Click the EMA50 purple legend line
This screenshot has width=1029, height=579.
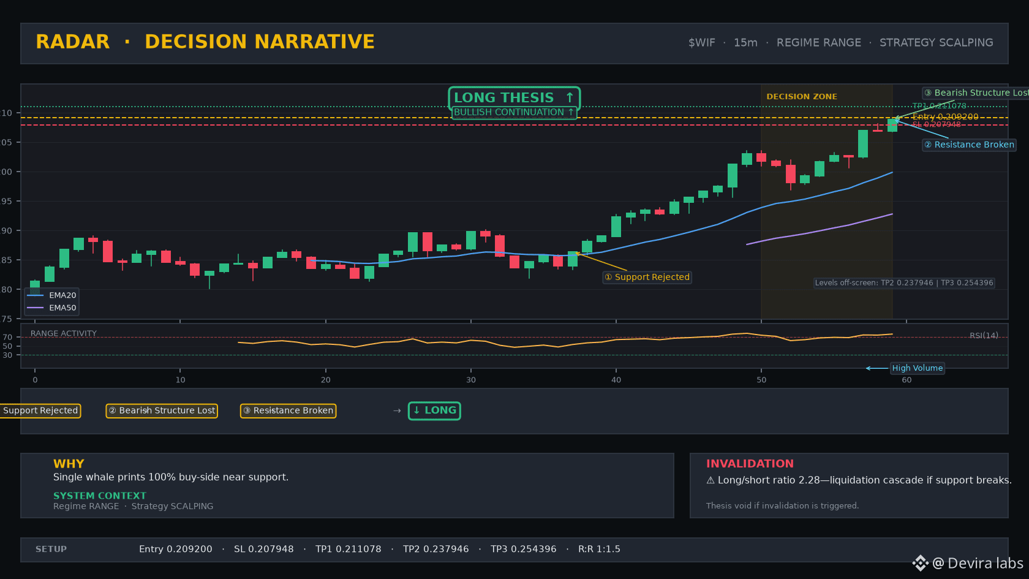point(36,308)
